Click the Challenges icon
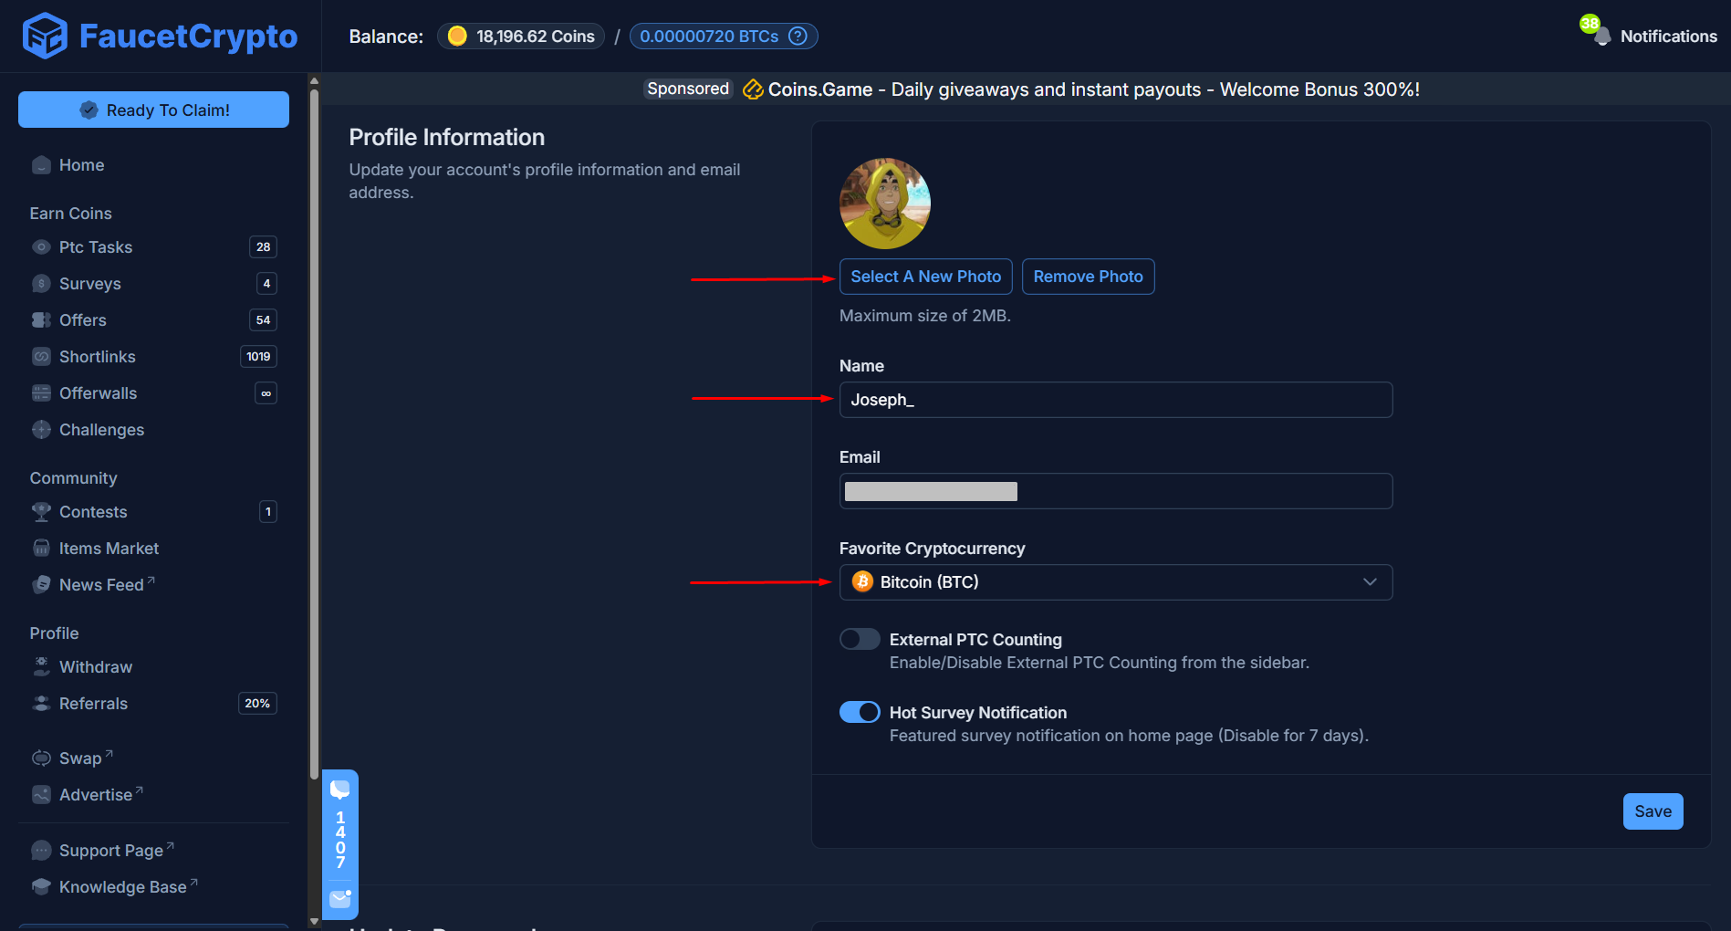This screenshot has height=931, width=1731. tap(41, 429)
